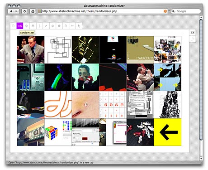Reload the page with the refresh button
This screenshot has height=170, width=208.
[x=24, y=11]
